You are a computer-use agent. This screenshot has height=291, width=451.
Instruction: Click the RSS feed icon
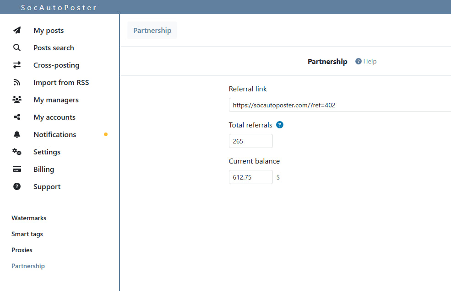[17, 83]
